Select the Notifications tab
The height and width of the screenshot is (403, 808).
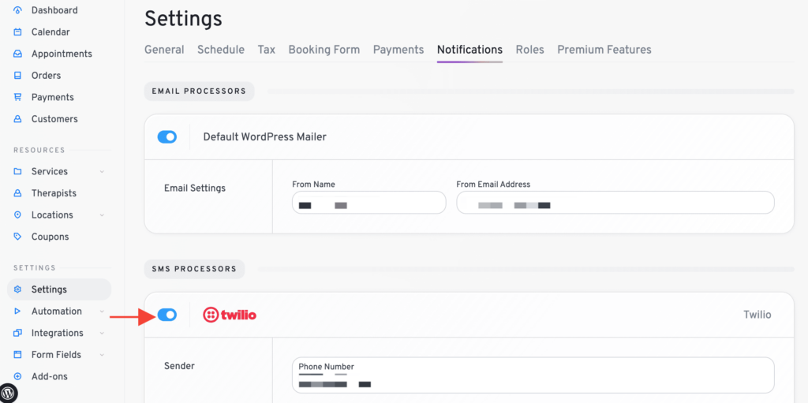[469, 50]
